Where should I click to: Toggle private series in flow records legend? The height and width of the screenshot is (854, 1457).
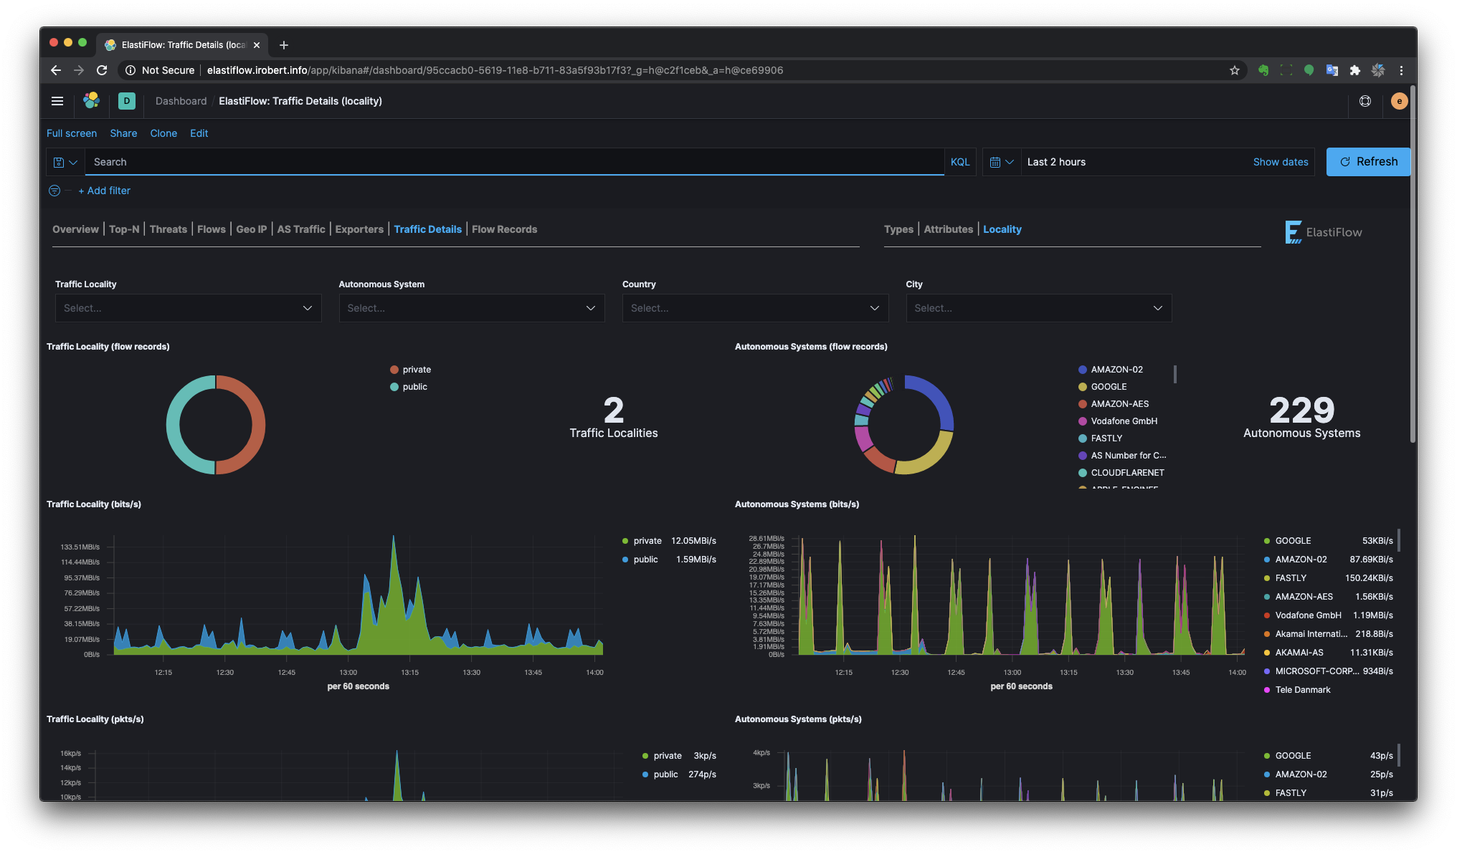pos(411,370)
